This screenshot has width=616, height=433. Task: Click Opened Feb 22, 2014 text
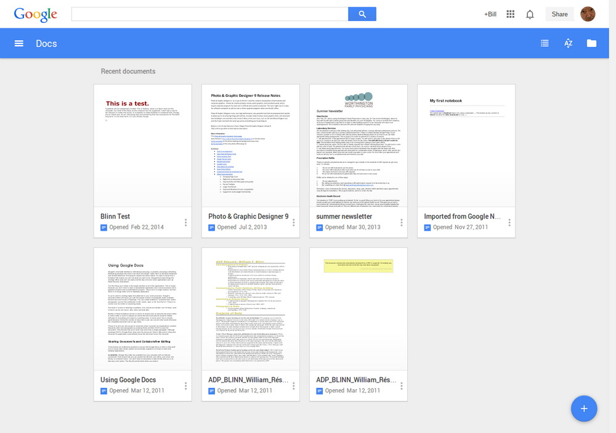[136, 227]
